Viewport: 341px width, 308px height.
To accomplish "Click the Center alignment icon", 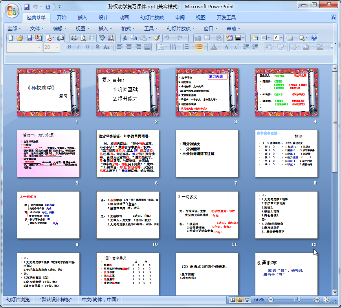I will click(x=129, y=47).
